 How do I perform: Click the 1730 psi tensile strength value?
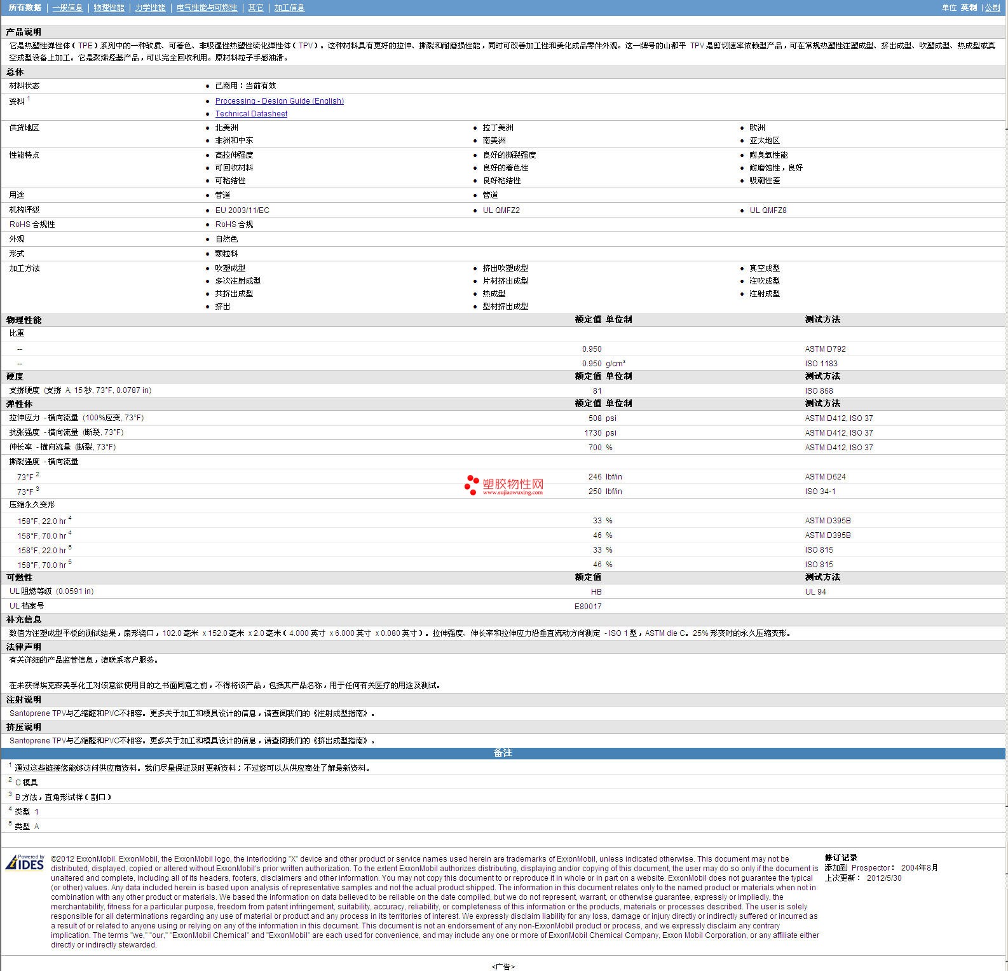point(601,433)
